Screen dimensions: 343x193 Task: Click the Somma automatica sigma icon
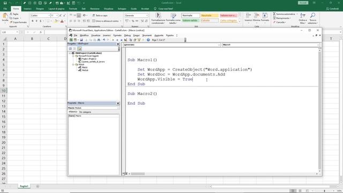point(274,14)
